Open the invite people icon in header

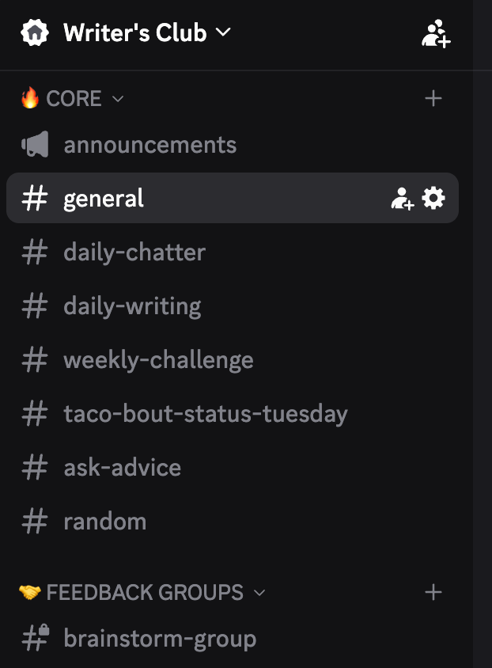(436, 33)
